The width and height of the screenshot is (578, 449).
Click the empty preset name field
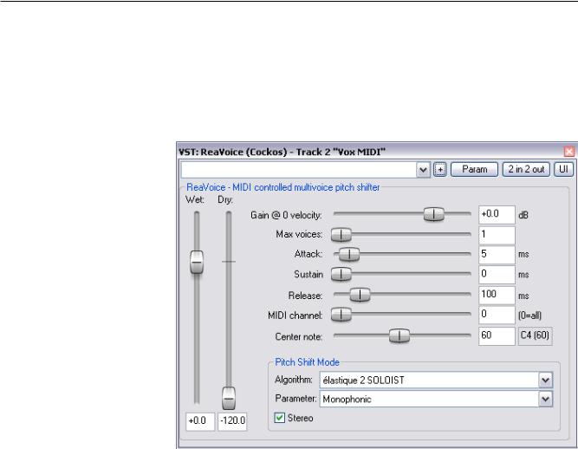[x=299, y=170]
